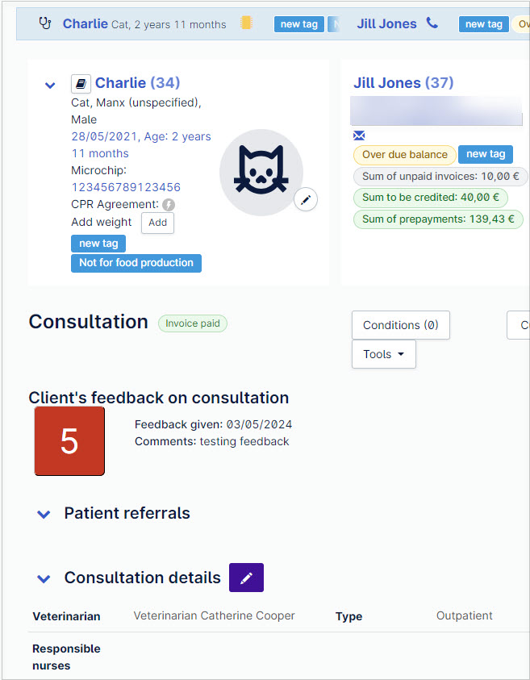Image resolution: width=530 pixels, height=680 pixels.
Task: Click the phone icon next to Jill Jones
Action: (432, 23)
